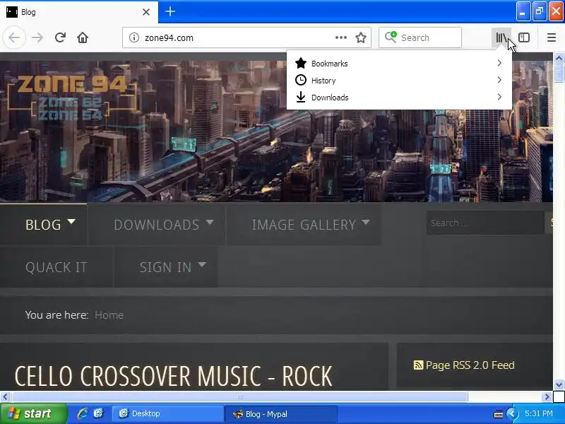This screenshot has width=565, height=424.
Task: Click the search engine magnifier icon
Action: point(391,37)
